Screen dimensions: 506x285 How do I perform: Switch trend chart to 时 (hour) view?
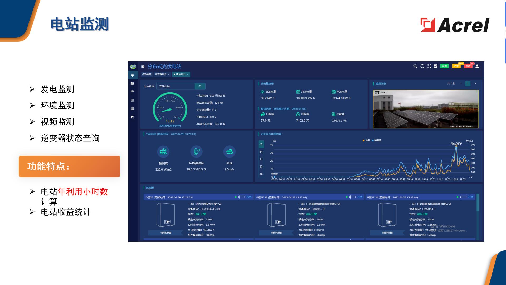click(x=261, y=152)
